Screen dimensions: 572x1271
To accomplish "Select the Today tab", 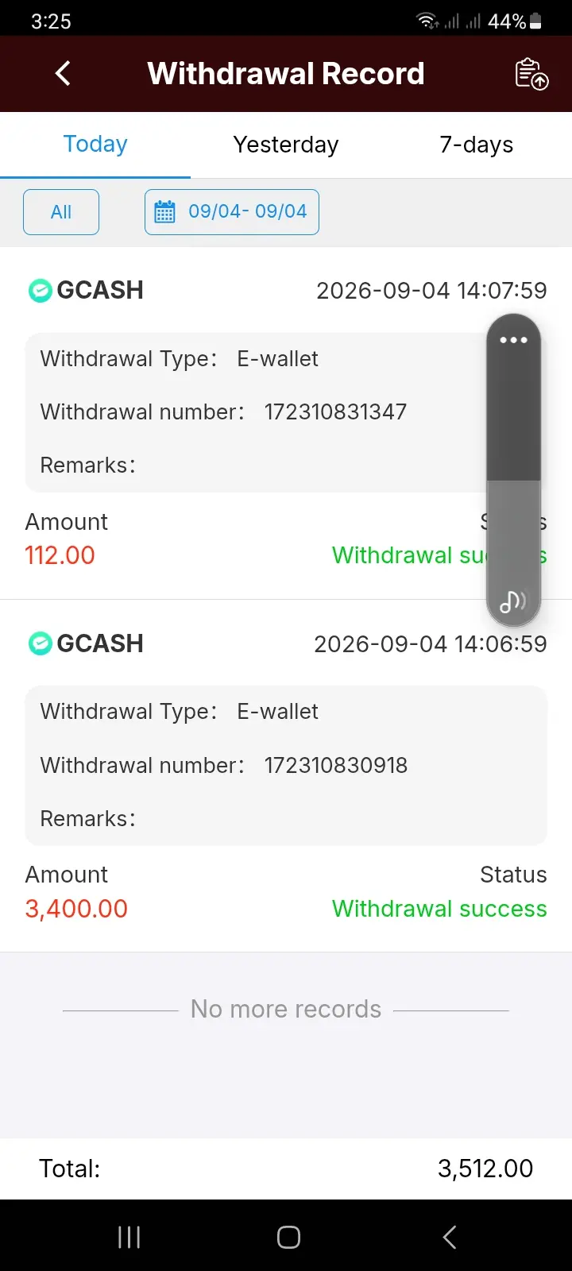I will tap(95, 145).
